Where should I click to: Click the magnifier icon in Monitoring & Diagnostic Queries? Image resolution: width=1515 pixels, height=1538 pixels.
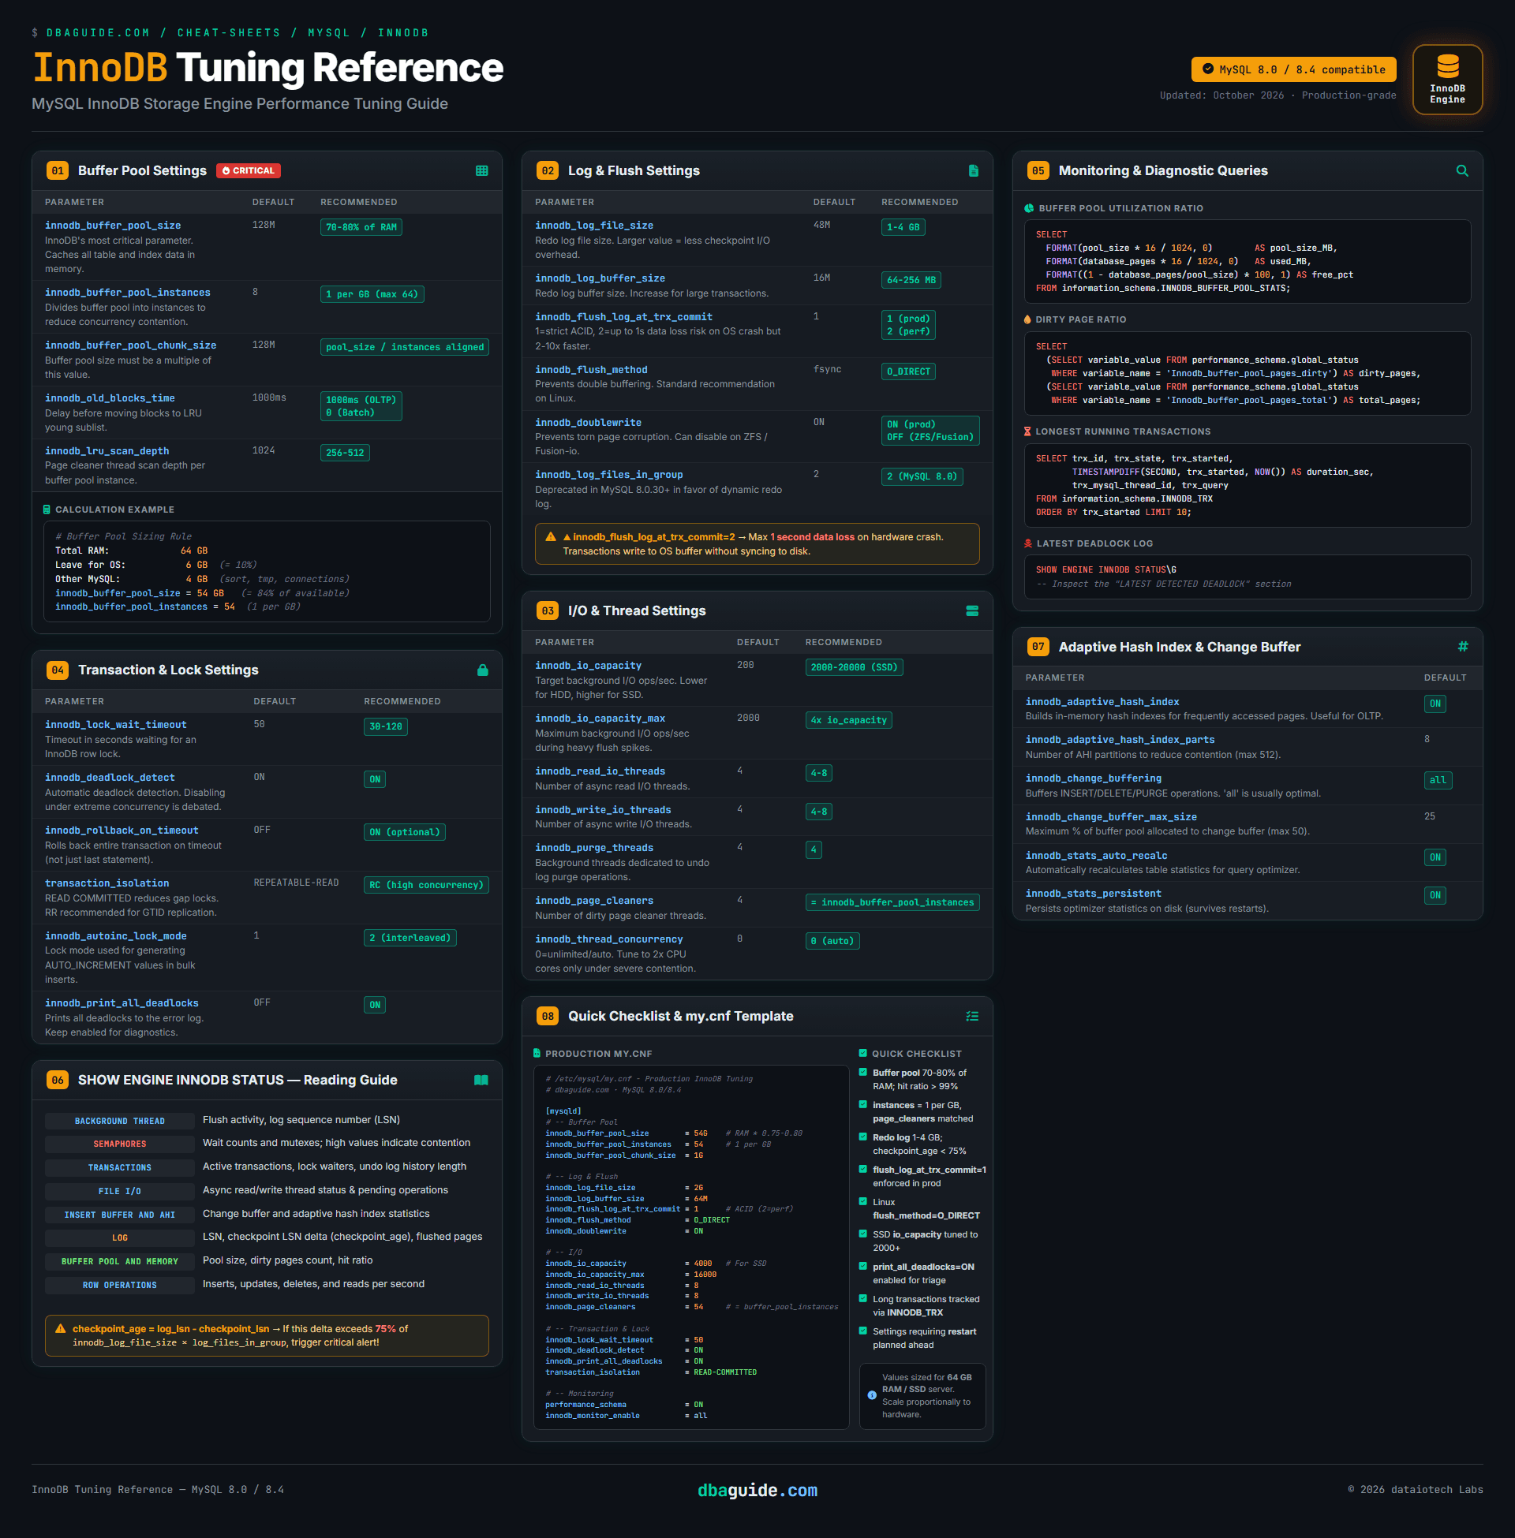point(1461,171)
